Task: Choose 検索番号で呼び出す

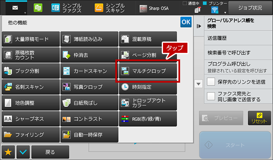Action: coord(238,53)
